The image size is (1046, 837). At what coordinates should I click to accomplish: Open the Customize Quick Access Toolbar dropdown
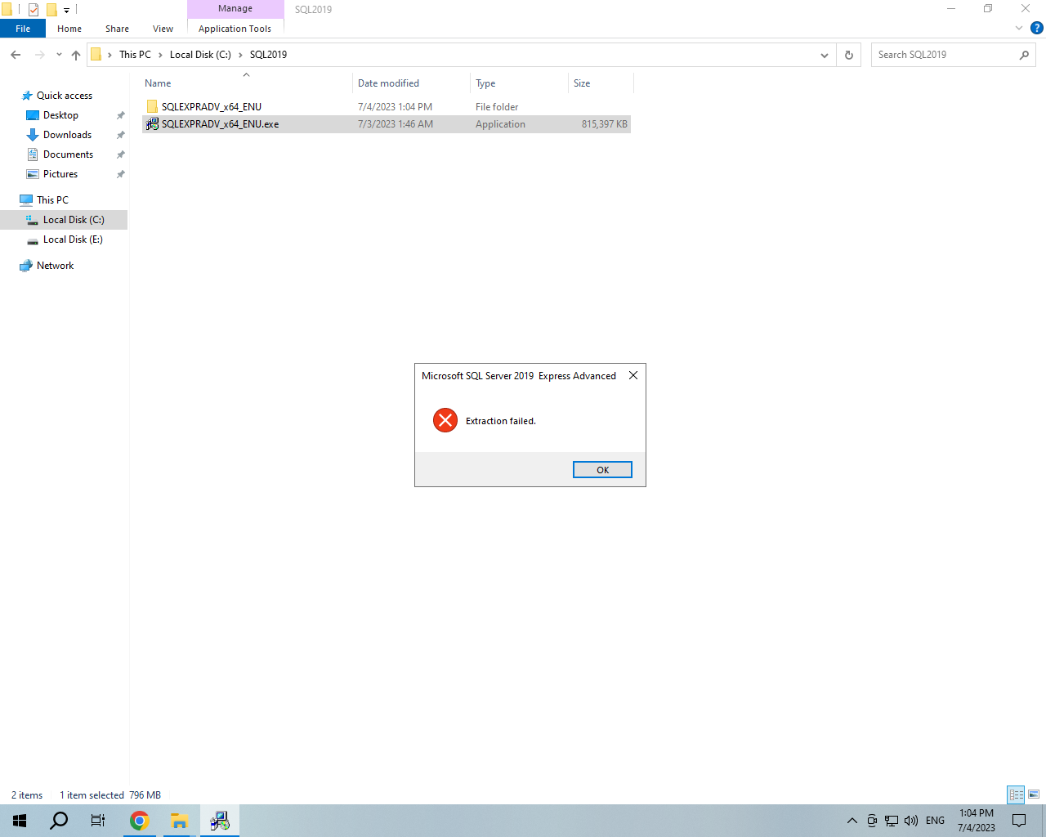pos(66,10)
